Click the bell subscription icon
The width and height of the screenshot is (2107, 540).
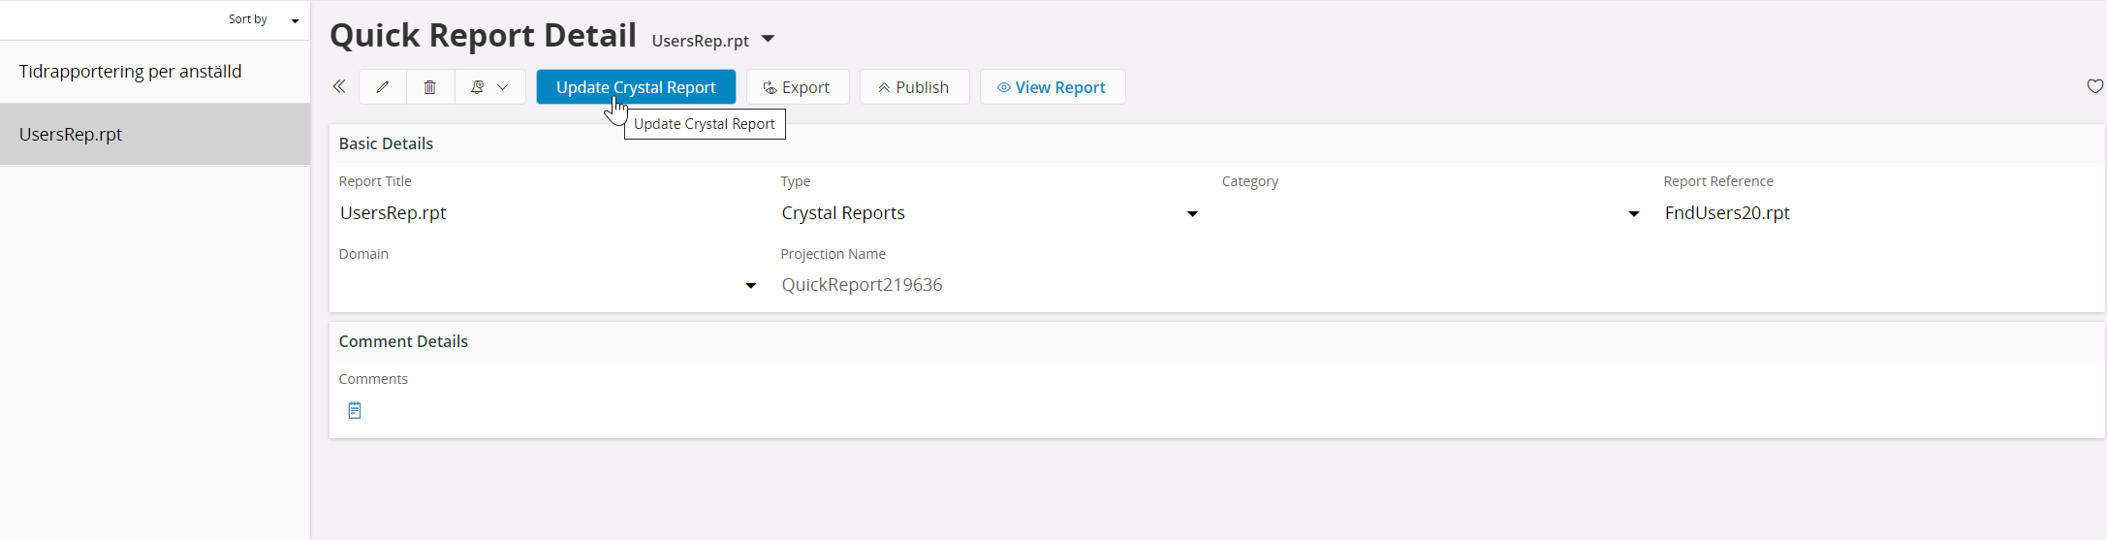(477, 87)
